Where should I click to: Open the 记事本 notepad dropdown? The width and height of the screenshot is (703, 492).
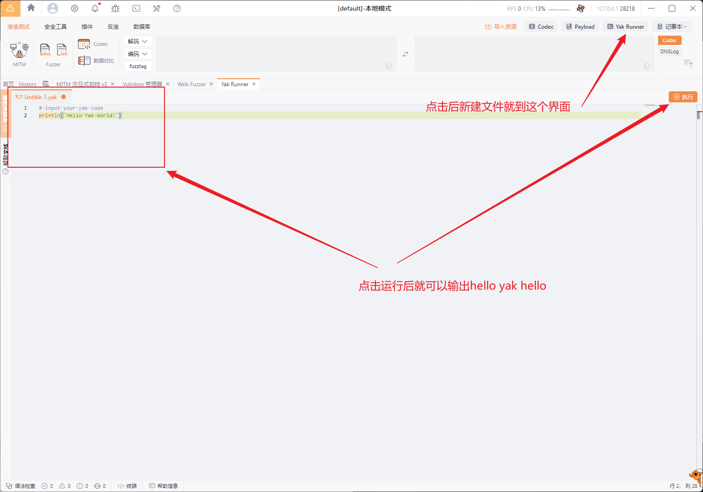click(672, 27)
